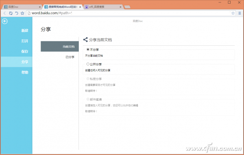244x155 pixels.
Task: Select the disabled 私密分享 radio button
Action: (88, 79)
